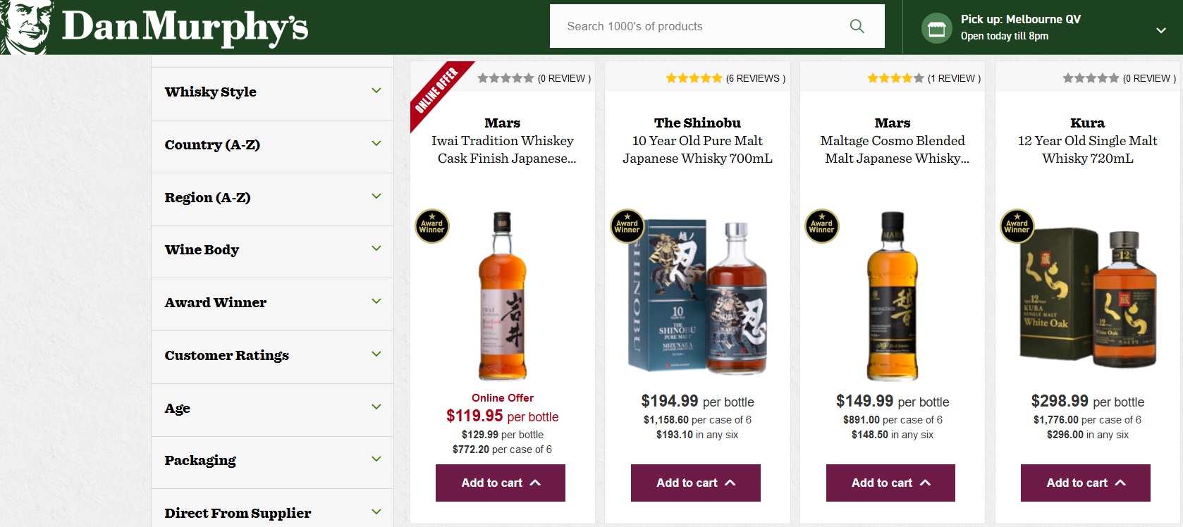The width and height of the screenshot is (1183, 527).
Task: Click the pick-up store icon
Action: 936,28
